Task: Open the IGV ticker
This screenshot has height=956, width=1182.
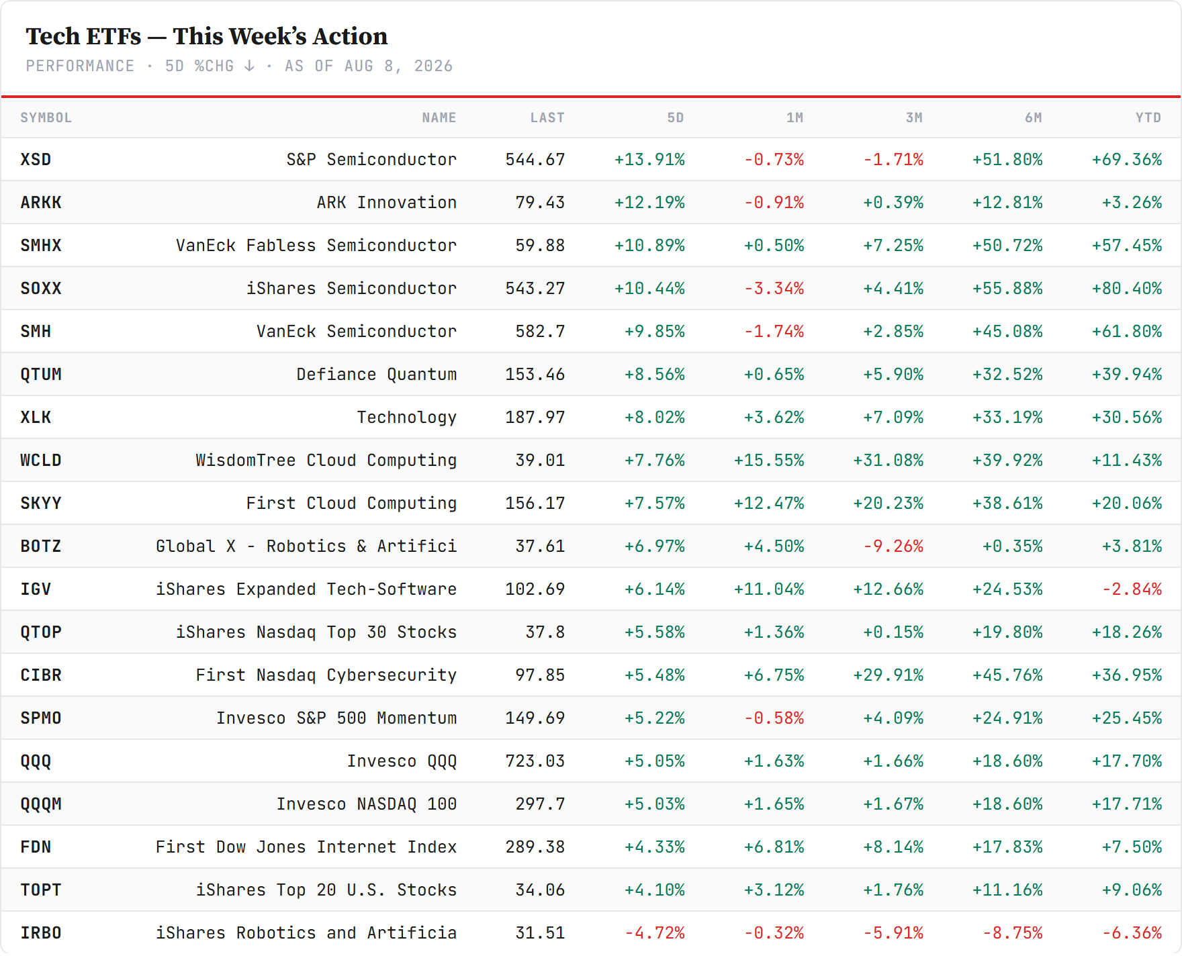Action: (x=36, y=589)
